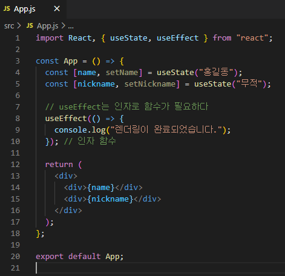Open the App.js breadcrumb item
The width and height of the screenshot is (285, 276).
48,26
